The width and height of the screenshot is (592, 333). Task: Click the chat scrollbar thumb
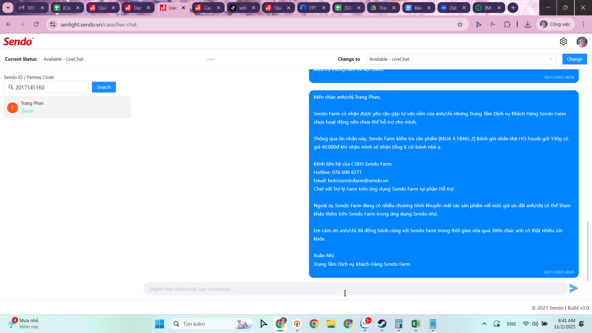point(588,251)
